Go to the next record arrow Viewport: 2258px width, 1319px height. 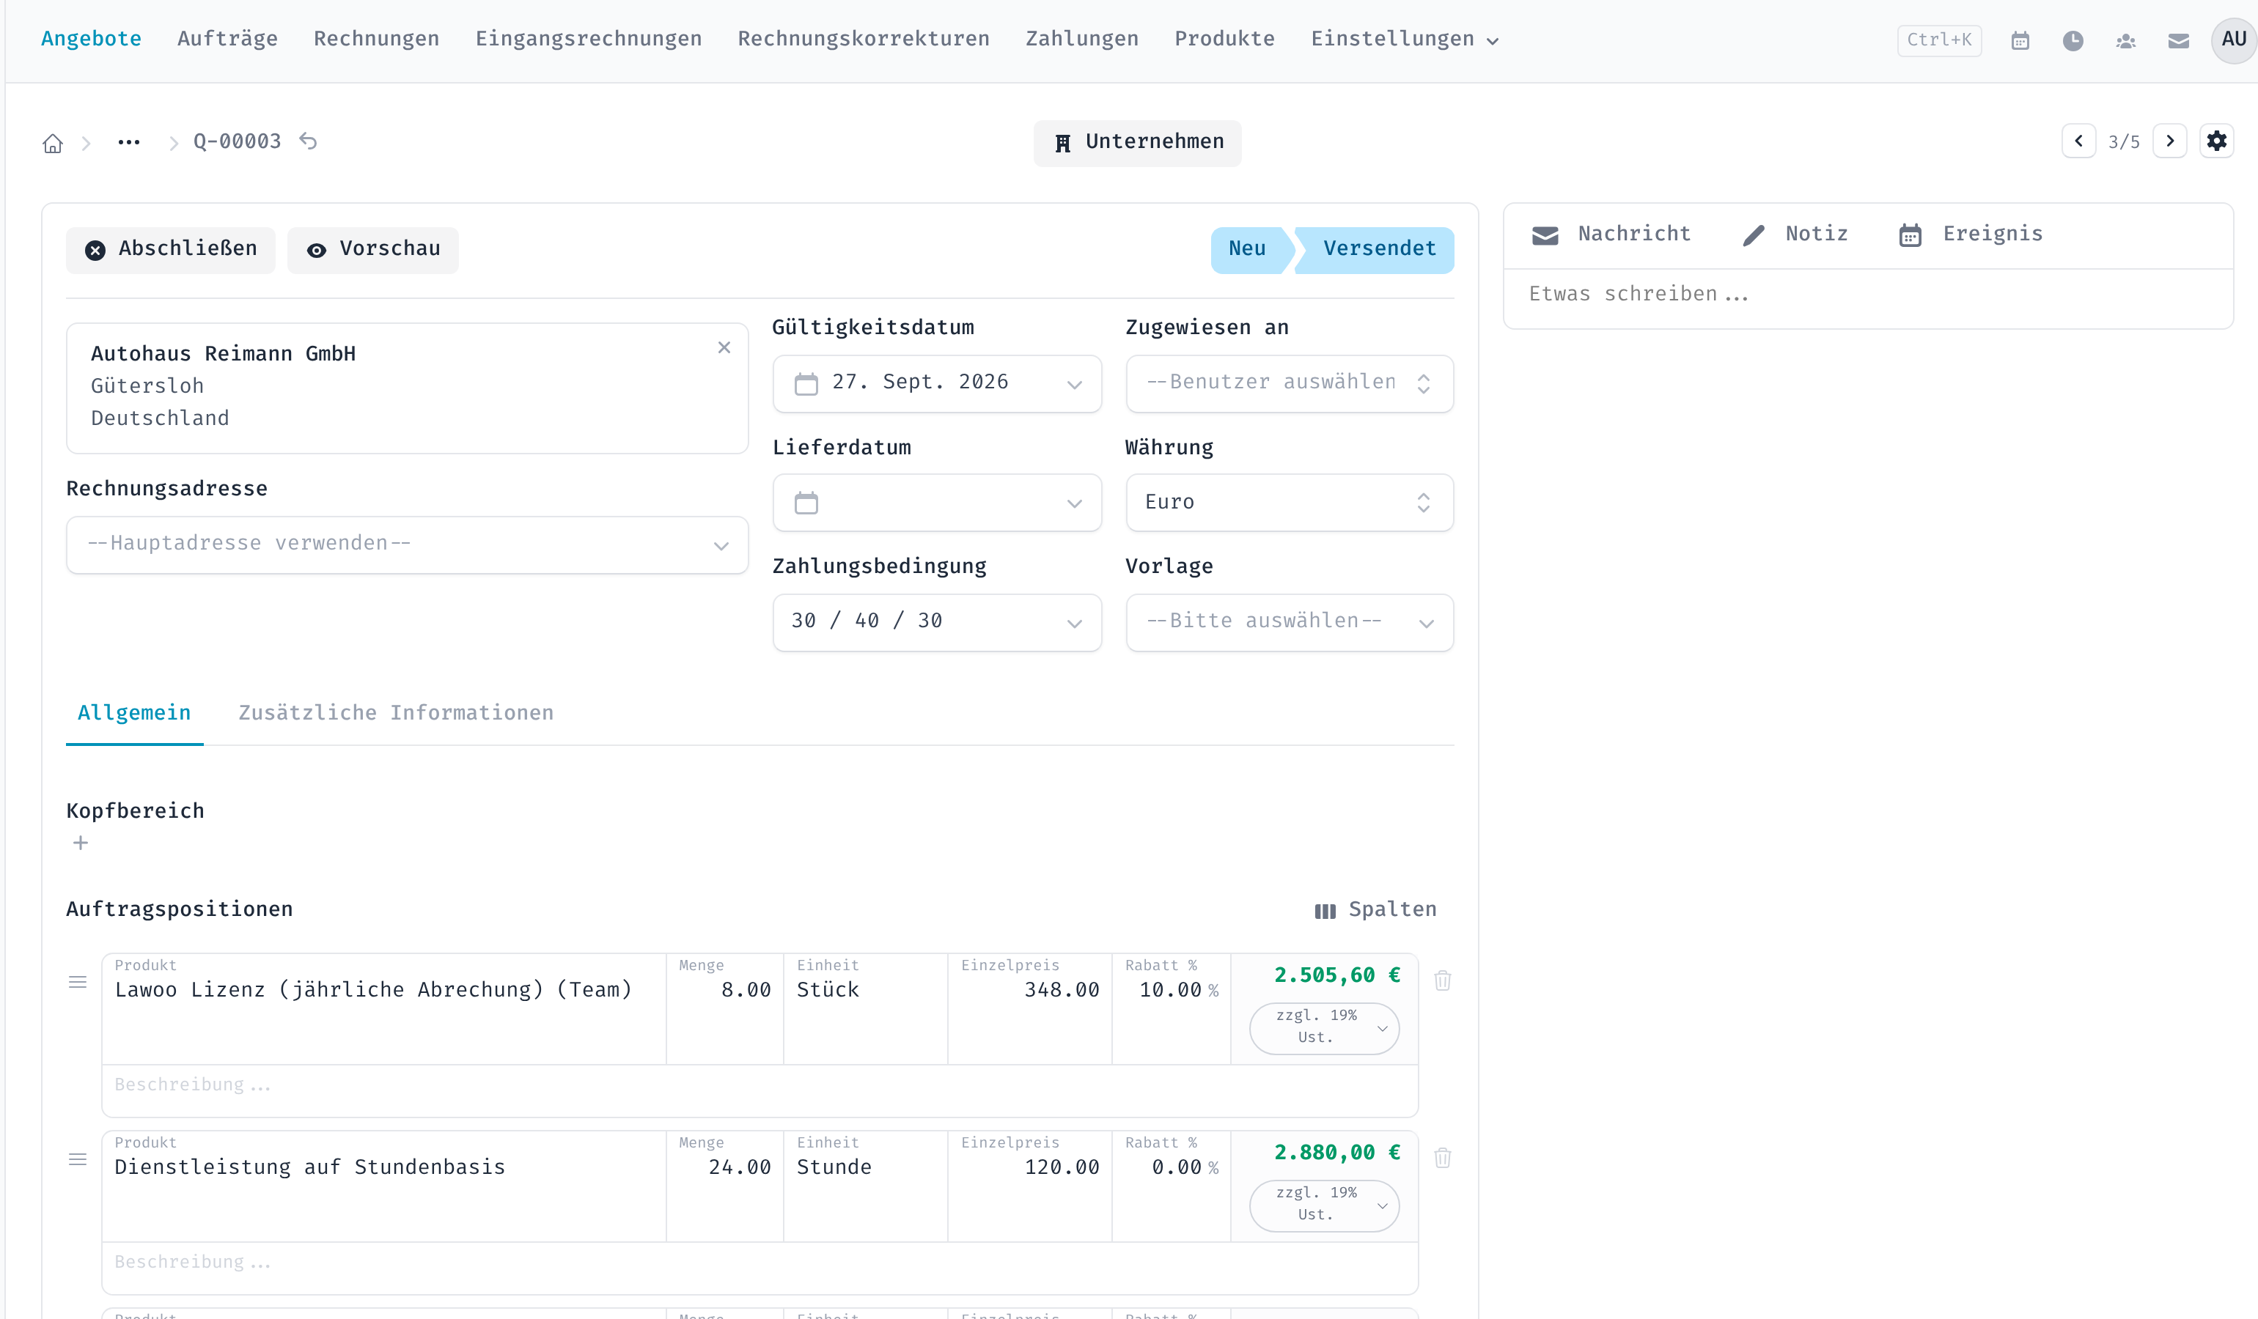(x=2169, y=141)
